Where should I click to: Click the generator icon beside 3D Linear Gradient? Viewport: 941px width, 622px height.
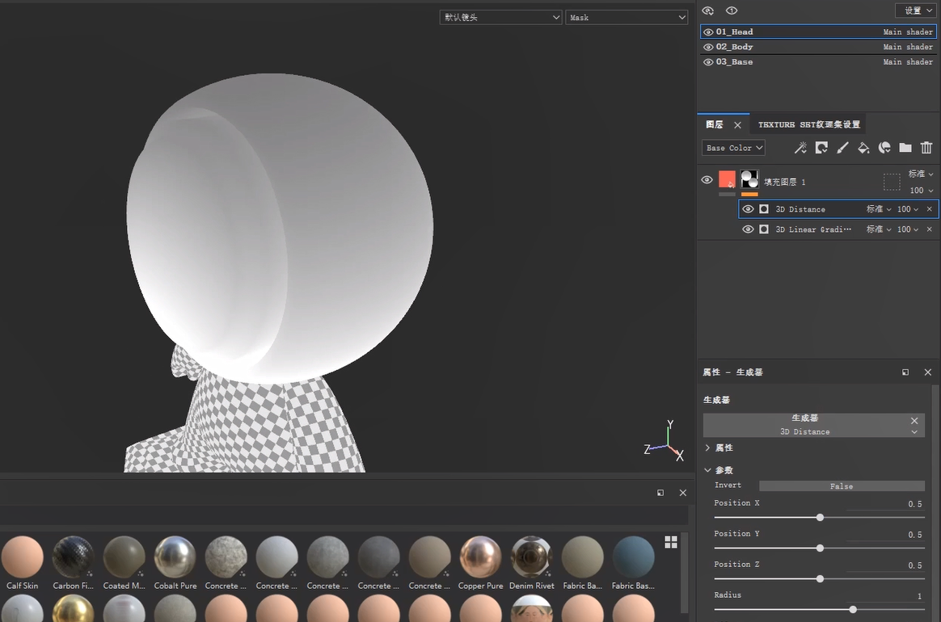764,229
